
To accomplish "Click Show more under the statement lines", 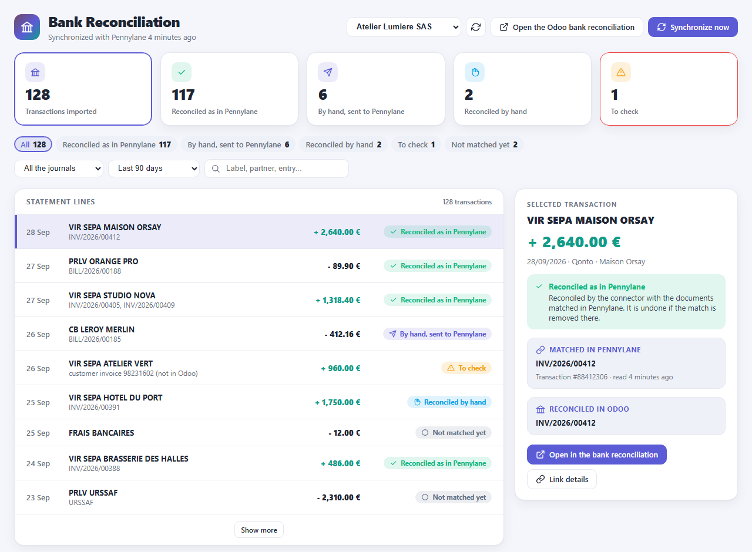I will tap(259, 530).
